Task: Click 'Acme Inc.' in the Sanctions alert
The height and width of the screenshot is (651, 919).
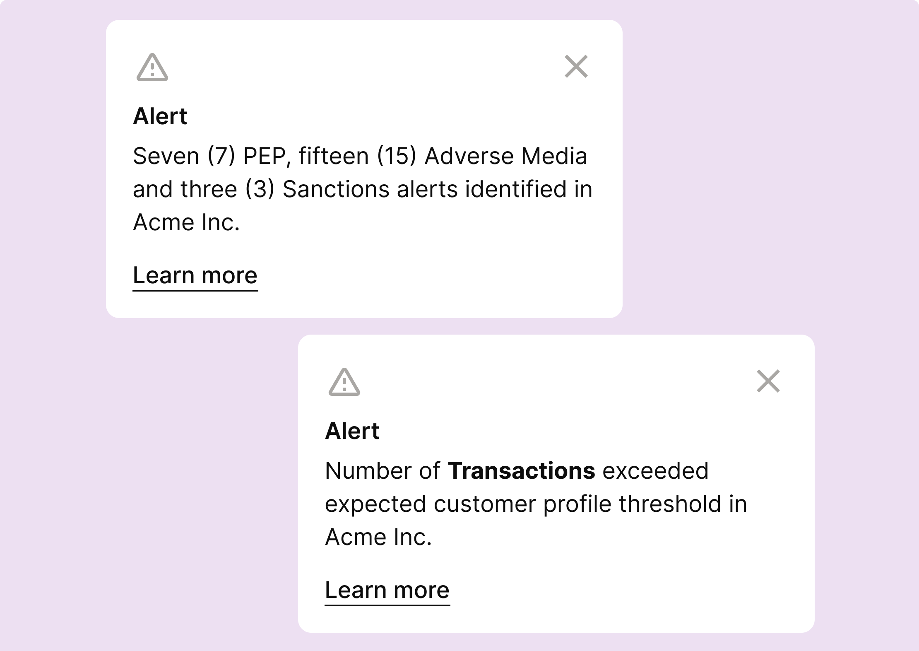Action: (186, 222)
